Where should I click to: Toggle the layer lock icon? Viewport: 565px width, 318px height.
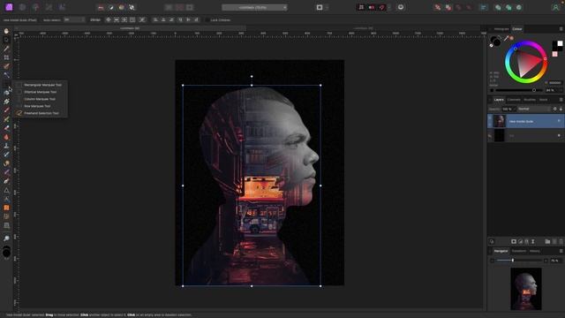click(561, 109)
